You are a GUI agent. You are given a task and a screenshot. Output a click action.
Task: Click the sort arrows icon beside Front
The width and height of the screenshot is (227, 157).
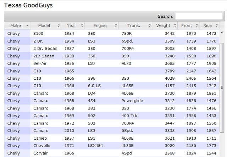coord(196,26)
